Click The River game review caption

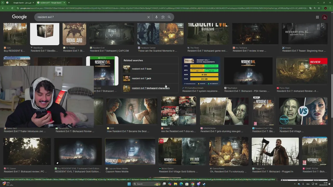click(207, 51)
